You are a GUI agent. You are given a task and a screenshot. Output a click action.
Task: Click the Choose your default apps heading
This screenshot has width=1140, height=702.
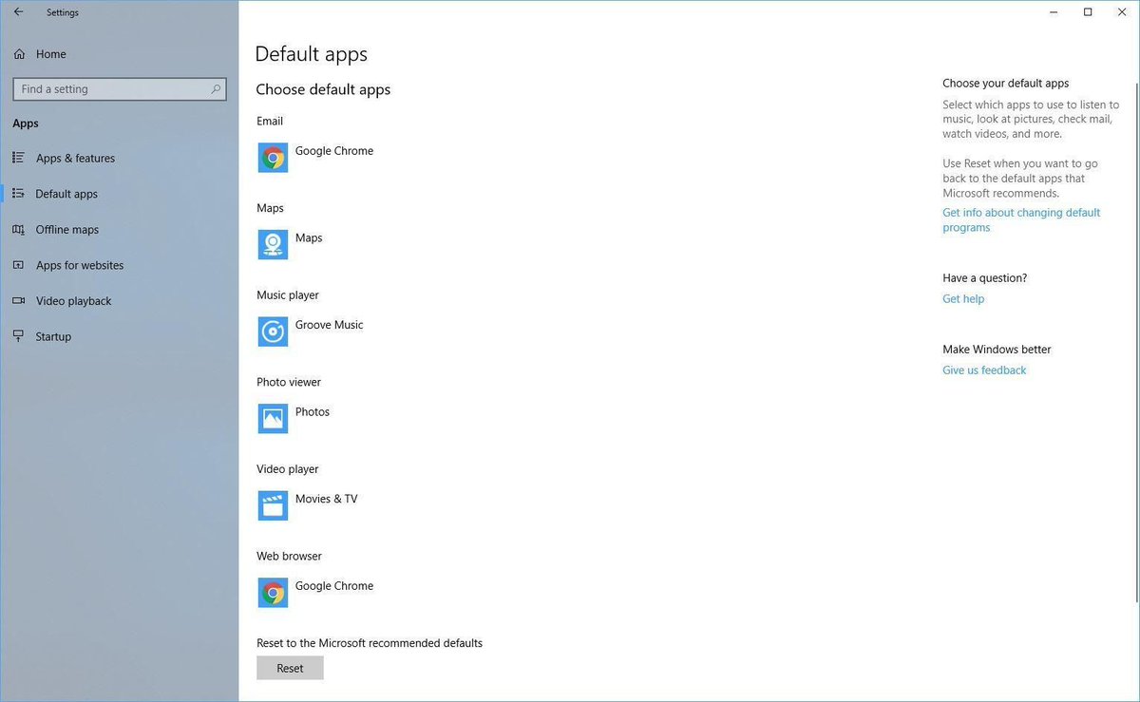tap(1006, 84)
